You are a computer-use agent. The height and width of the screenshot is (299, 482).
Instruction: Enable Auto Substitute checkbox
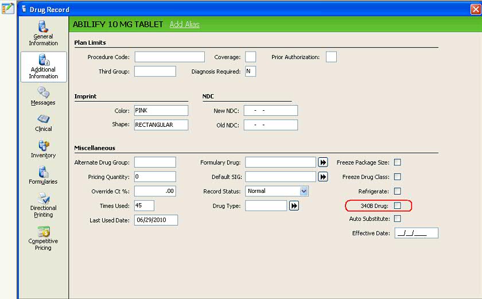[398, 219]
